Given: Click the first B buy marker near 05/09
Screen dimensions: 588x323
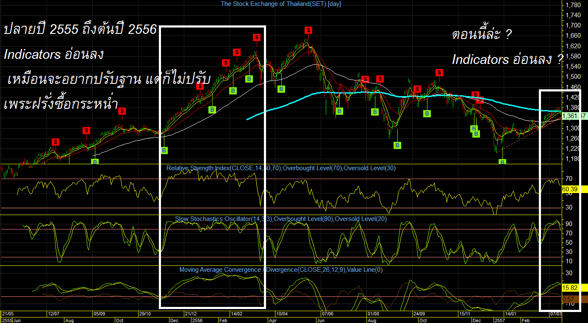Looking at the screenshot, I should (95, 161).
